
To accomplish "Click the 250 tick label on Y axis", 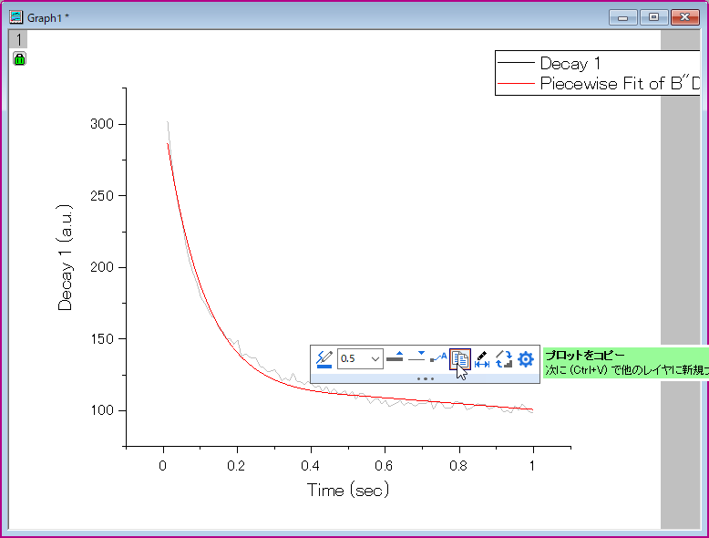I will [102, 195].
